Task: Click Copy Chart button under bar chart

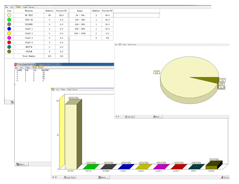Action: point(69,177)
